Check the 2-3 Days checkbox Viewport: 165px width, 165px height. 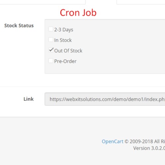pos(51,29)
